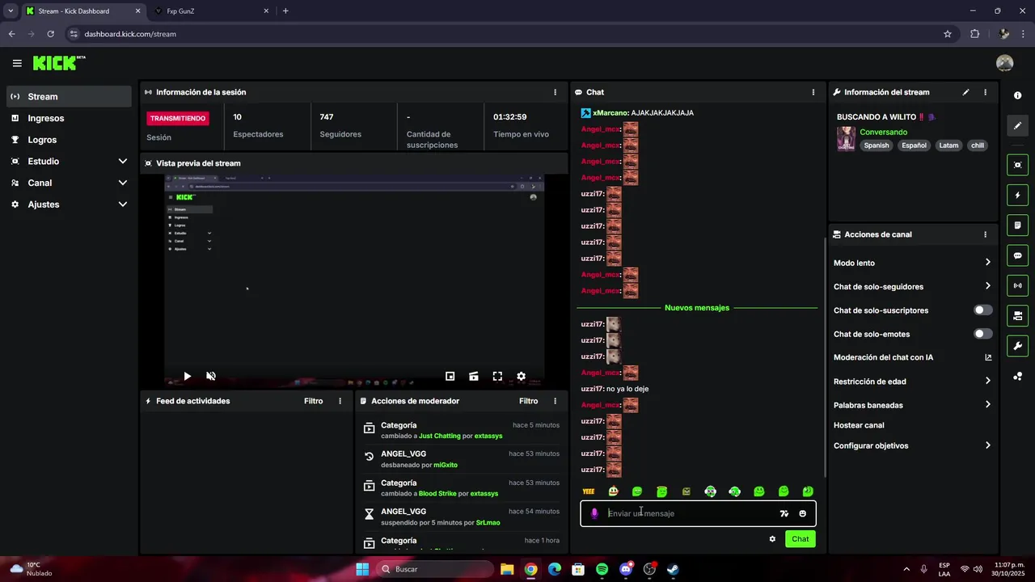Expand Restricción de edad settings

(x=912, y=382)
